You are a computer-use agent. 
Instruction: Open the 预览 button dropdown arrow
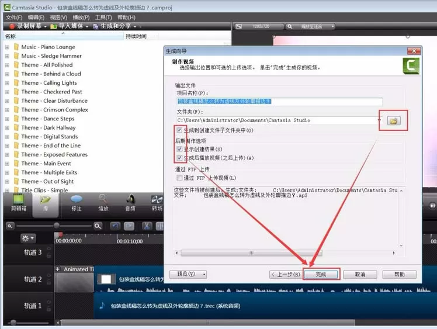[x=204, y=274]
